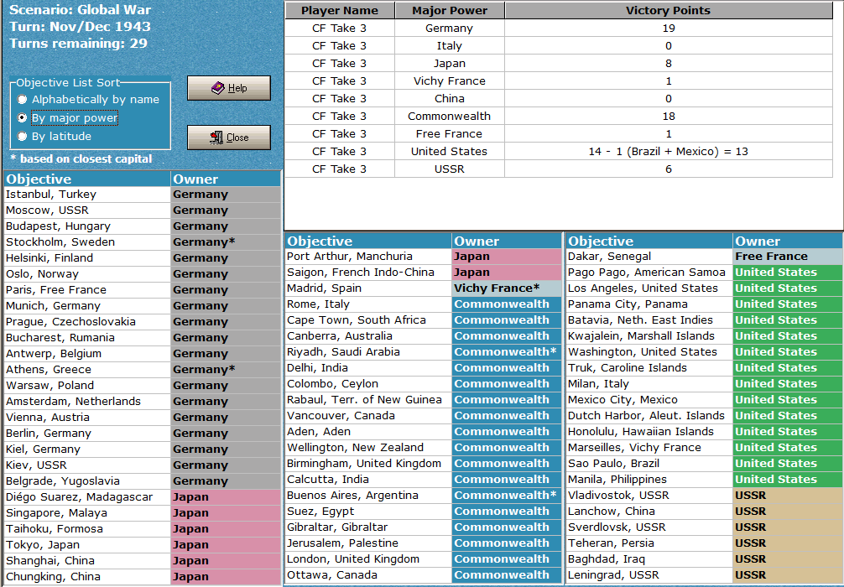This screenshot has height=587, width=844.
Task: Select the Rome, Italy objective
Action: [x=368, y=304]
